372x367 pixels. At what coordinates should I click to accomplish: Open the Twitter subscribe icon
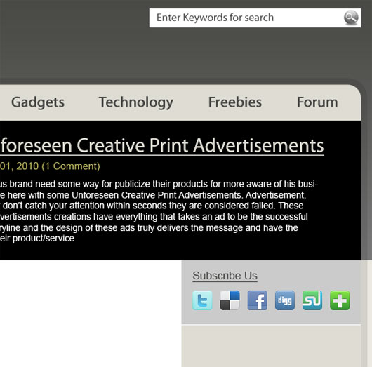pyautogui.click(x=202, y=300)
